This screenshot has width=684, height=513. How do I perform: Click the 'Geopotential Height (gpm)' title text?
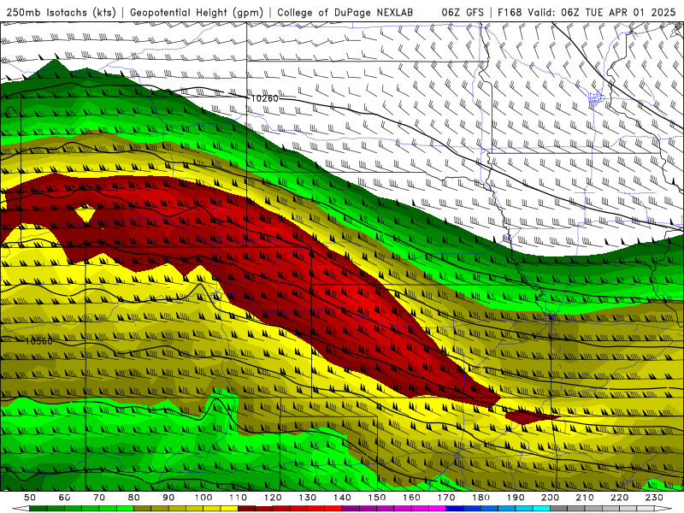click(x=197, y=12)
